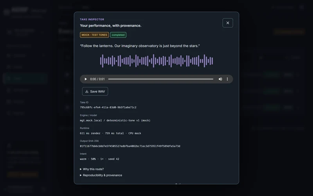The height and width of the screenshot is (196, 313).
Task: Click the 'Take ID' field label
Action: (84, 102)
